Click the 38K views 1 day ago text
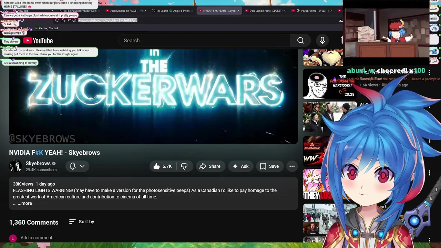Image resolution: width=441 pixels, height=248 pixels. click(x=34, y=184)
